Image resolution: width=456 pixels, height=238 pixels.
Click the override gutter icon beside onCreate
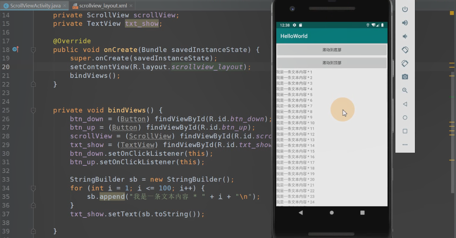pyautogui.click(x=15, y=49)
